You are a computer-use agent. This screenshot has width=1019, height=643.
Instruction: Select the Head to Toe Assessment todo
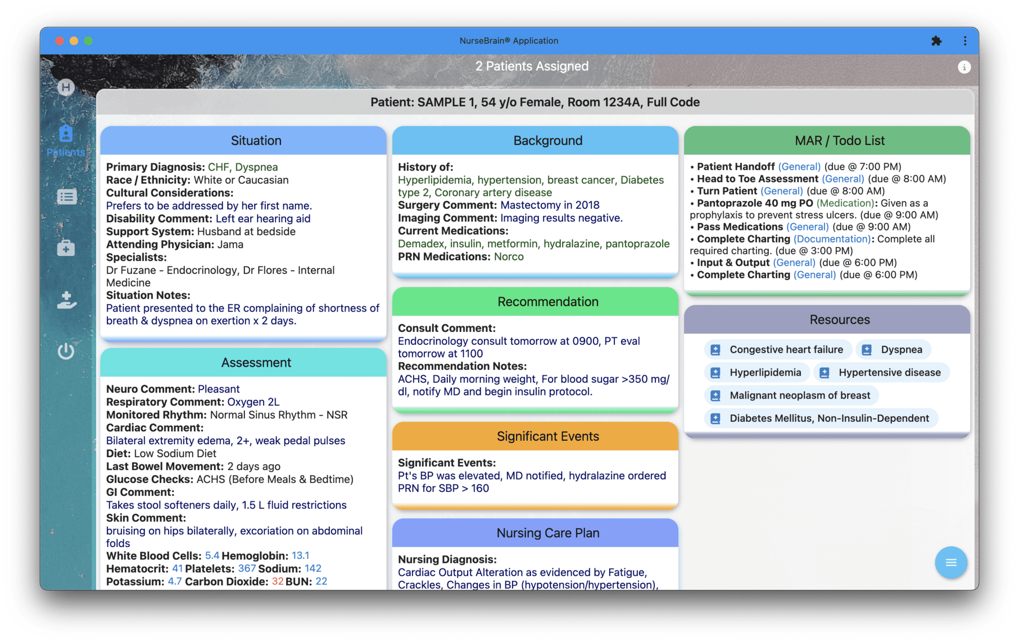click(x=818, y=179)
